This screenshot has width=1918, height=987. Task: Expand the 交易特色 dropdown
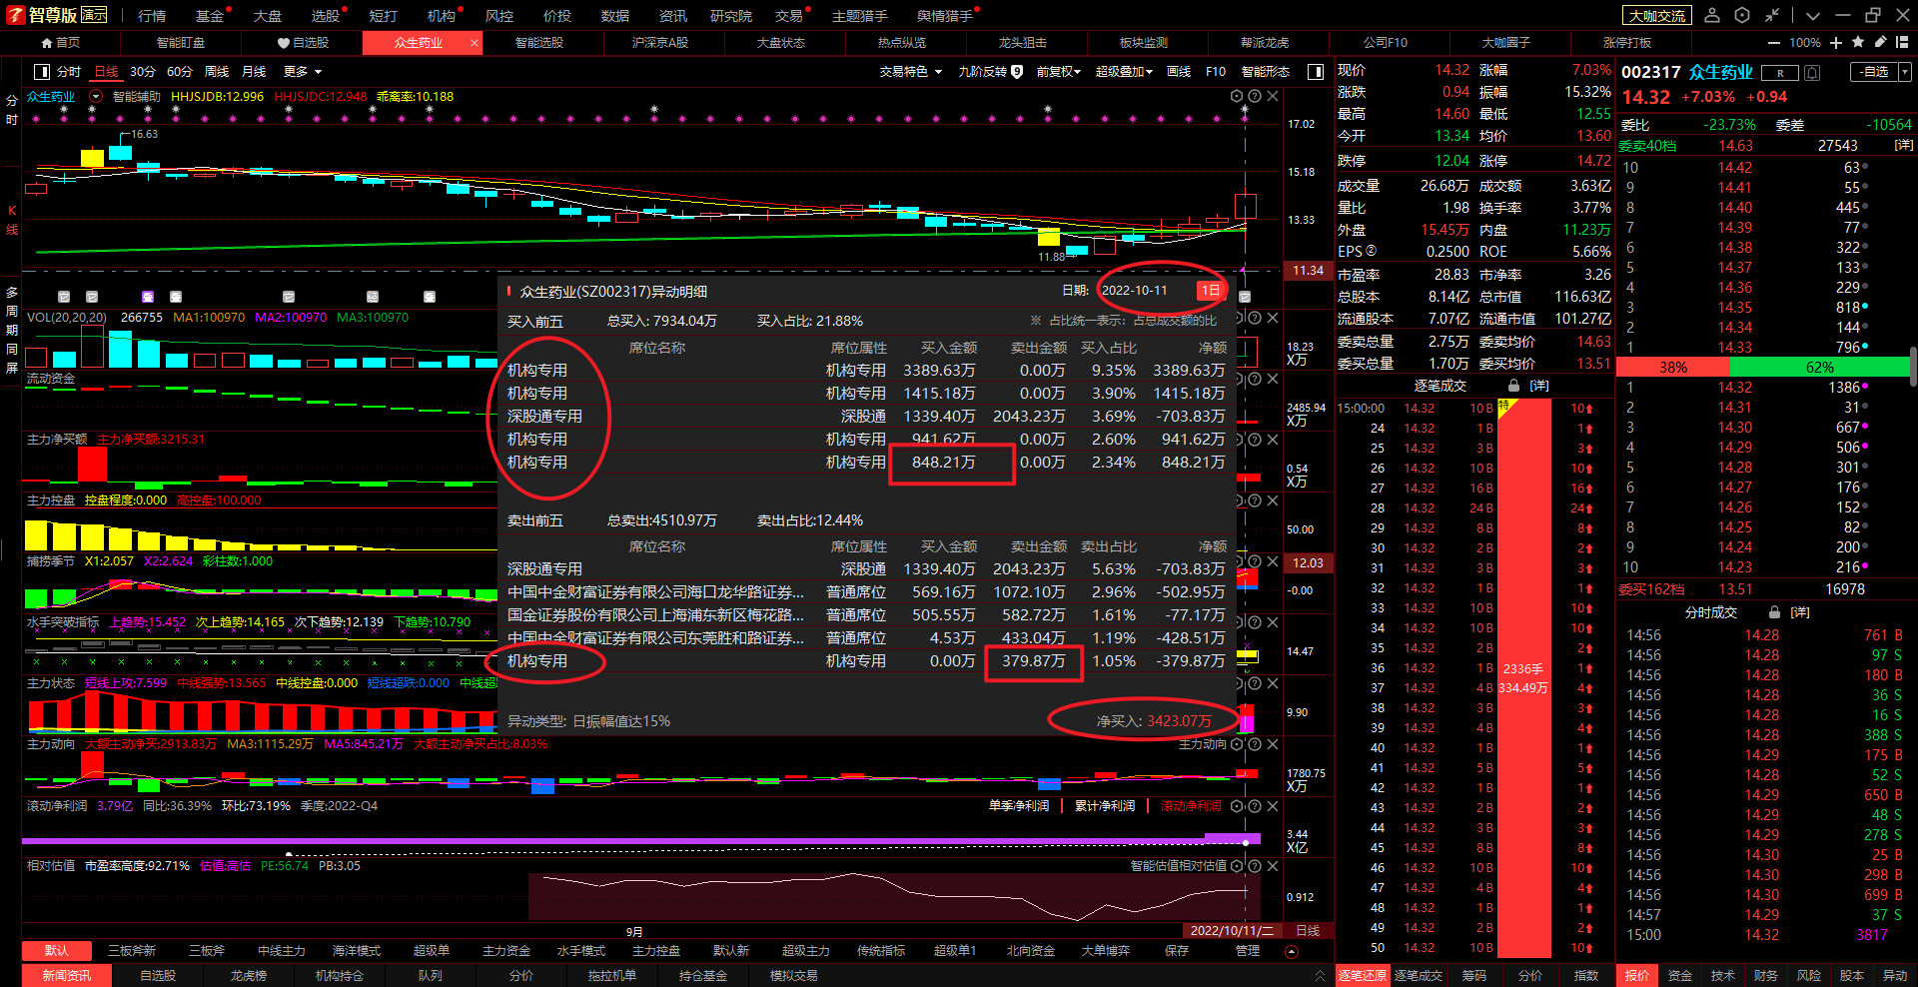pos(911,72)
